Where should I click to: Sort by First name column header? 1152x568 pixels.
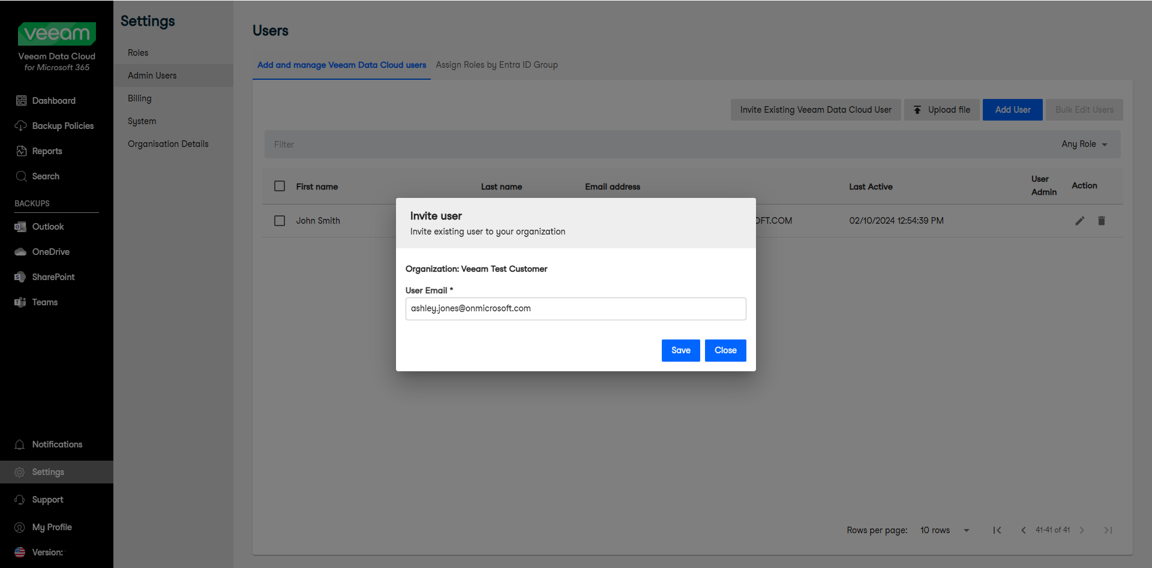pyautogui.click(x=317, y=187)
